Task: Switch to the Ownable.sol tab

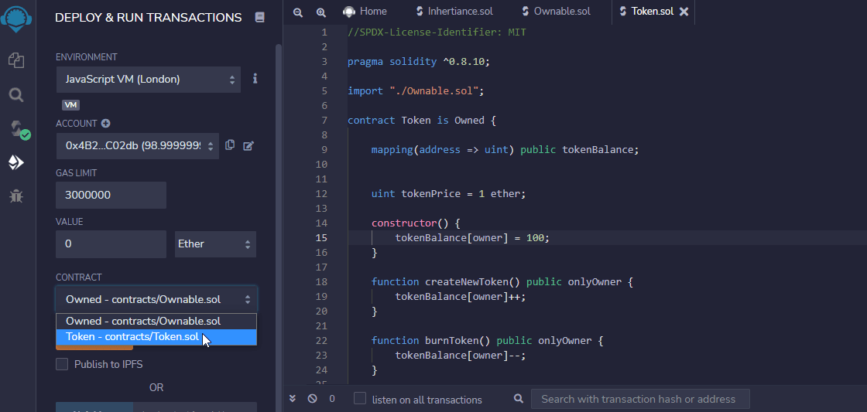Action: click(557, 12)
